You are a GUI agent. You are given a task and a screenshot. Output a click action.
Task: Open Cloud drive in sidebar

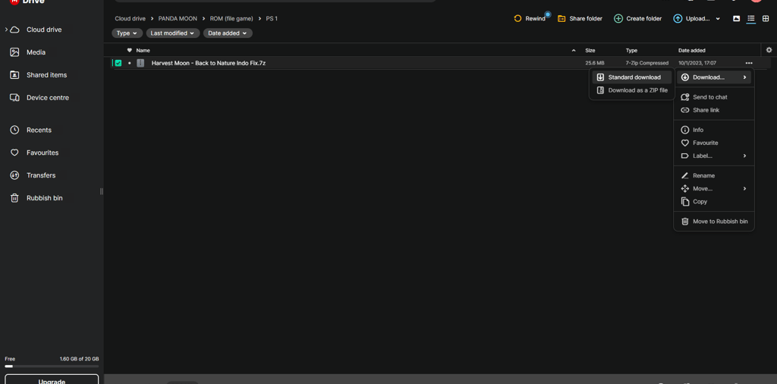(43, 30)
